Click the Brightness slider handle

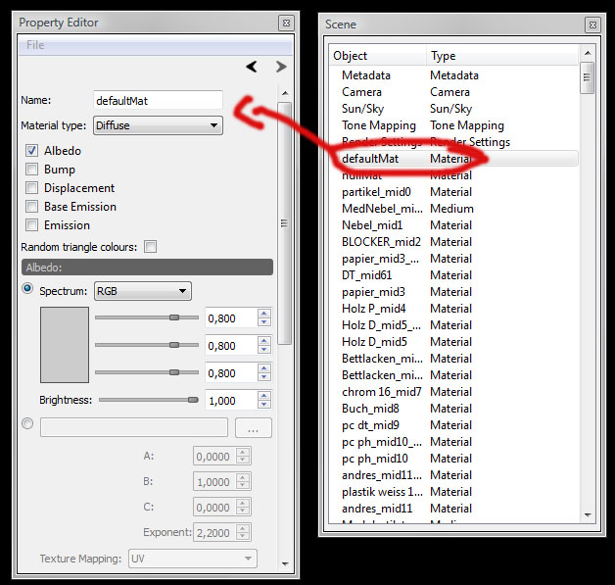pos(193,400)
